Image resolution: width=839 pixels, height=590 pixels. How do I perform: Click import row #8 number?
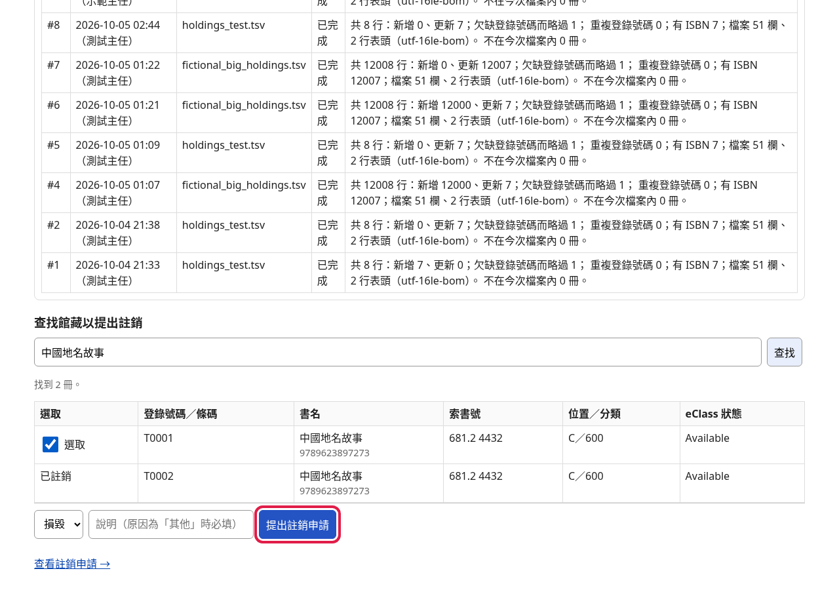54,25
